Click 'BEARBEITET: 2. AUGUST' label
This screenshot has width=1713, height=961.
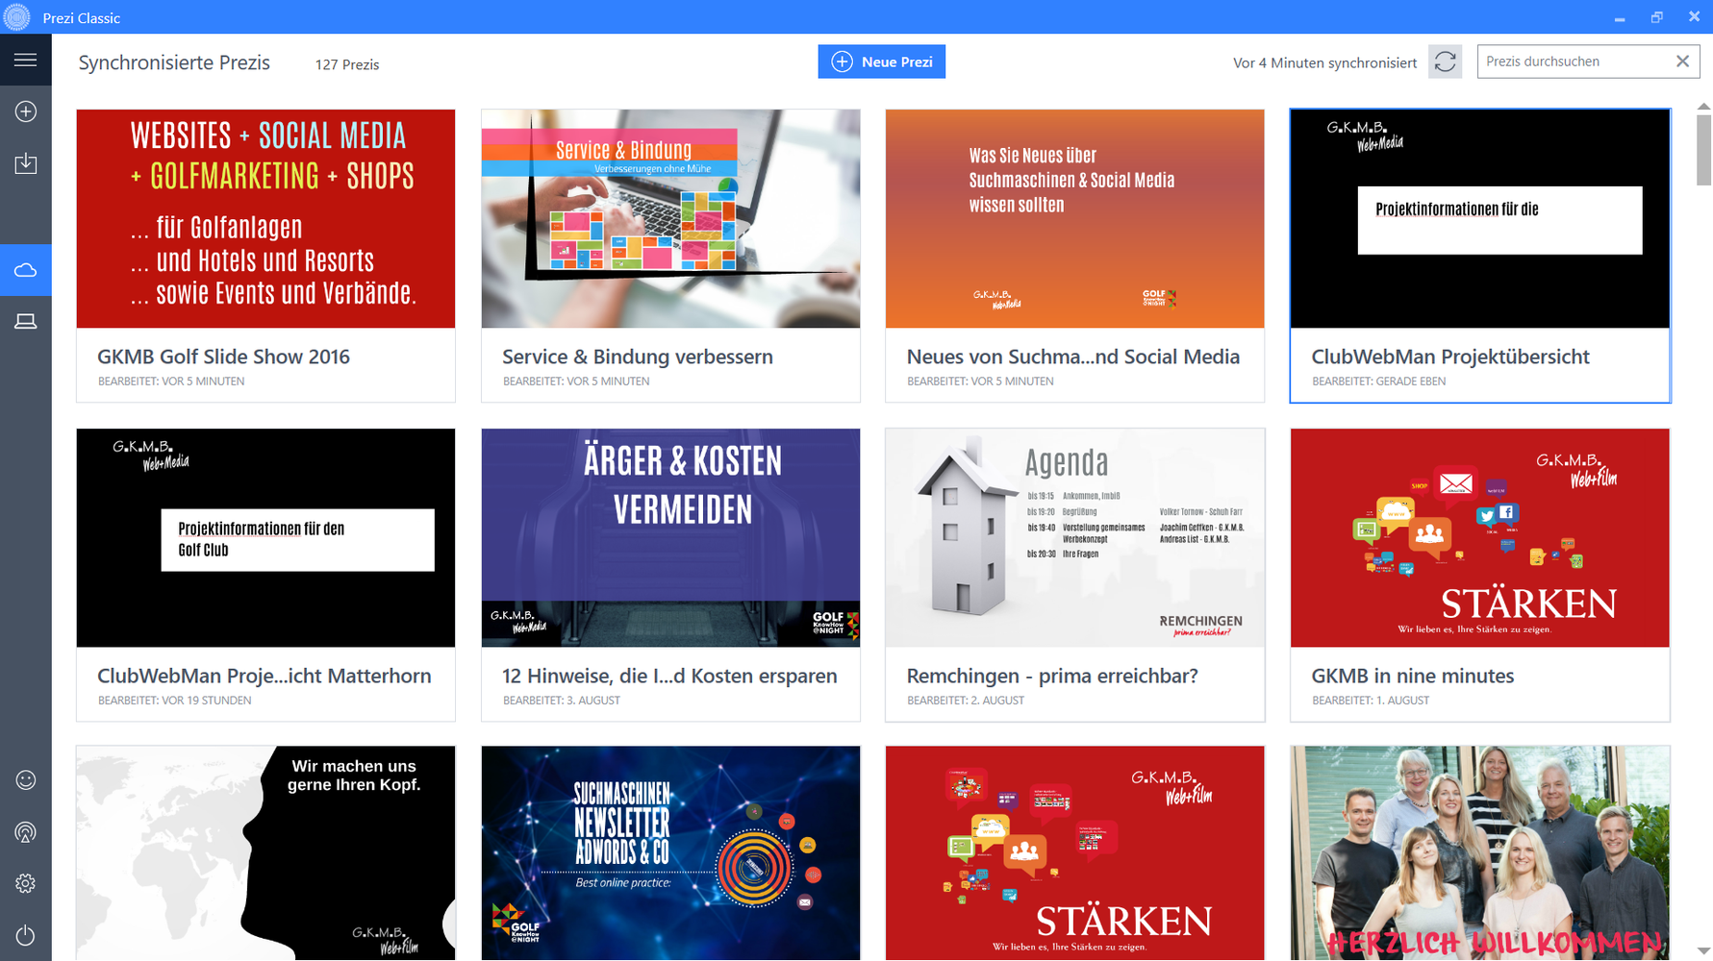[x=965, y=701]
